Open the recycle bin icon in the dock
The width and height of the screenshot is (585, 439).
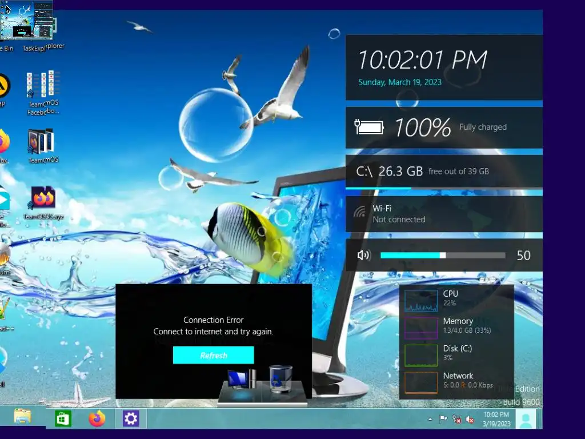pyautogui.click(x=281, y=379)
